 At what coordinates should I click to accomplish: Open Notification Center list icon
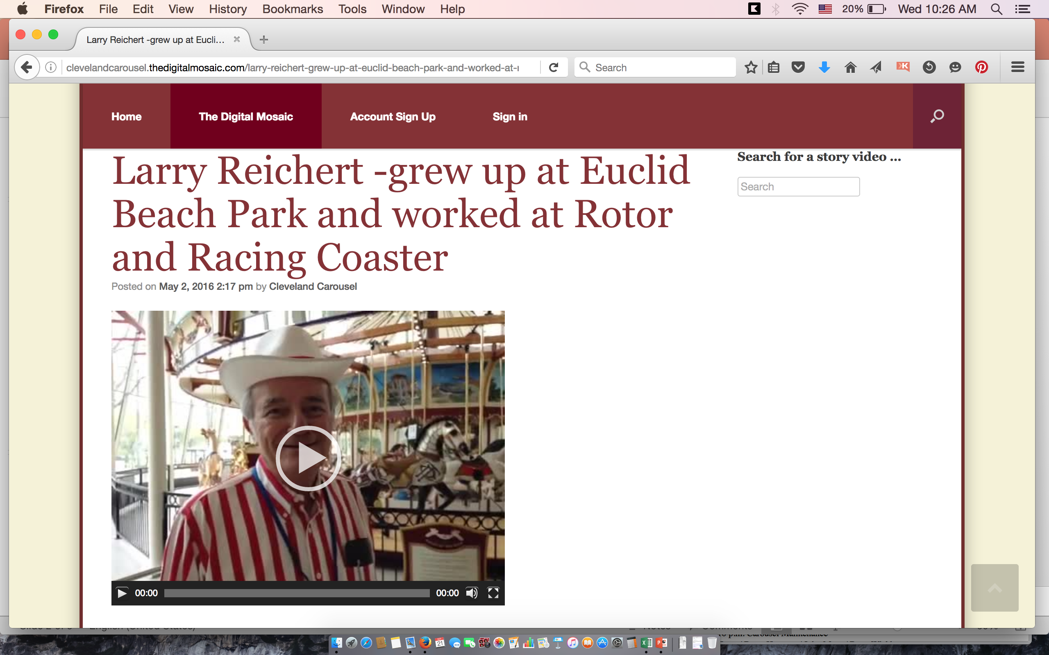click(1022, 9)
